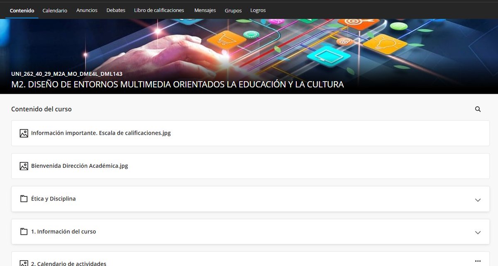Switch to the Mensajes tab
Screen dimensions: 498x266
click(205, 10)
